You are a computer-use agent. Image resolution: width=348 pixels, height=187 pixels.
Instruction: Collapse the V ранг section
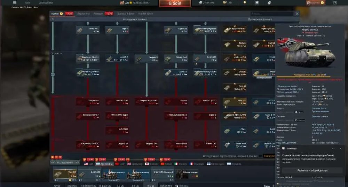pos(57,53)
